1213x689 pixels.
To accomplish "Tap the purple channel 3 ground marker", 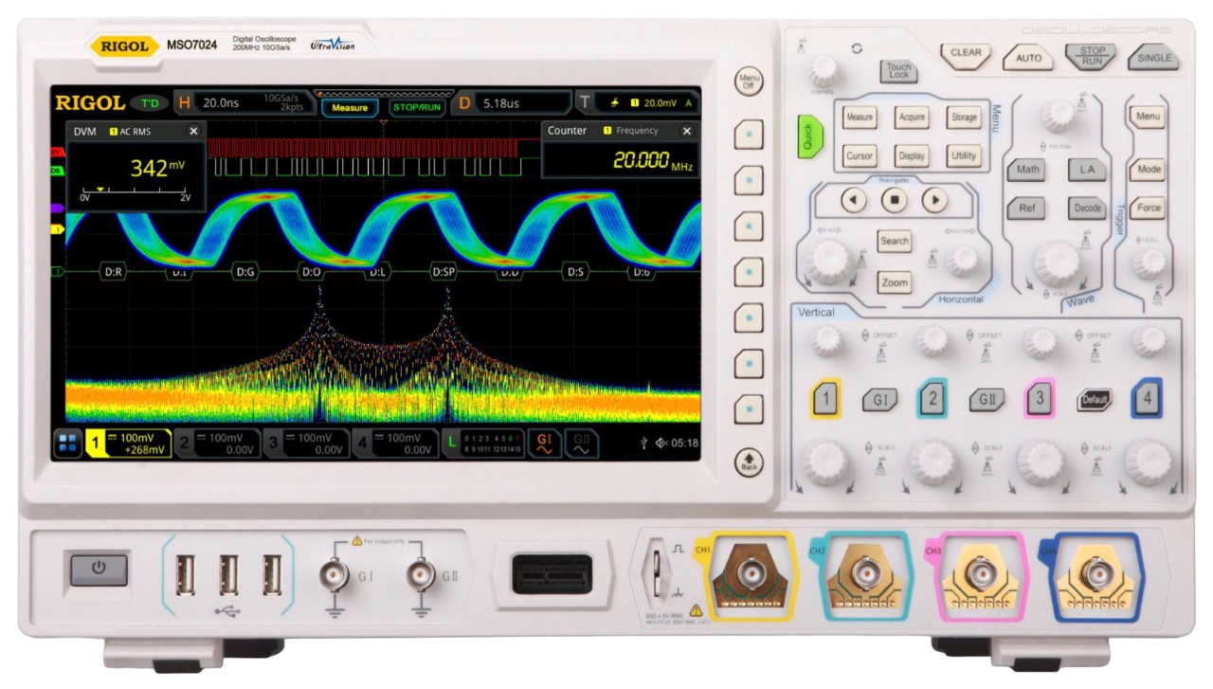I will [x=57, y=208].
